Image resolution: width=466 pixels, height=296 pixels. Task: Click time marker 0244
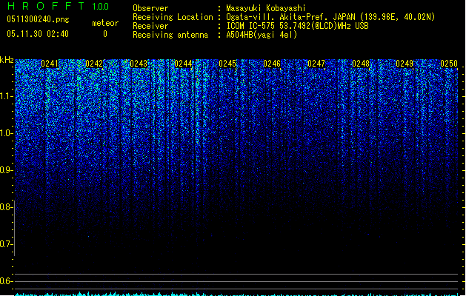pyautogui.click(x=183, y=64)
